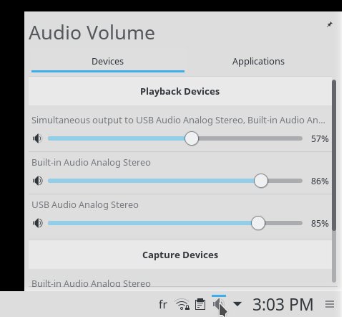Viewport: 344px width, 317px height.
Task: Click the audio volume tray icon
Action: (x=218, y=305)
